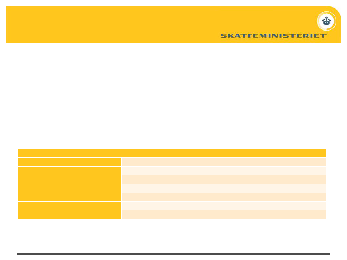Click middle-column cell in first data row
Viewport: 347px width, 260px height.
point(169,162)
